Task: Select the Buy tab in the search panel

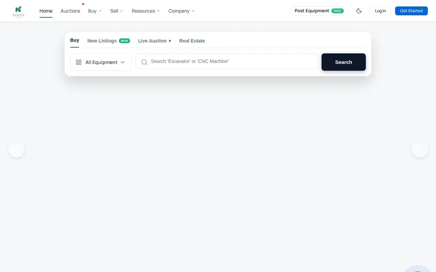Action: coord(75,40)
